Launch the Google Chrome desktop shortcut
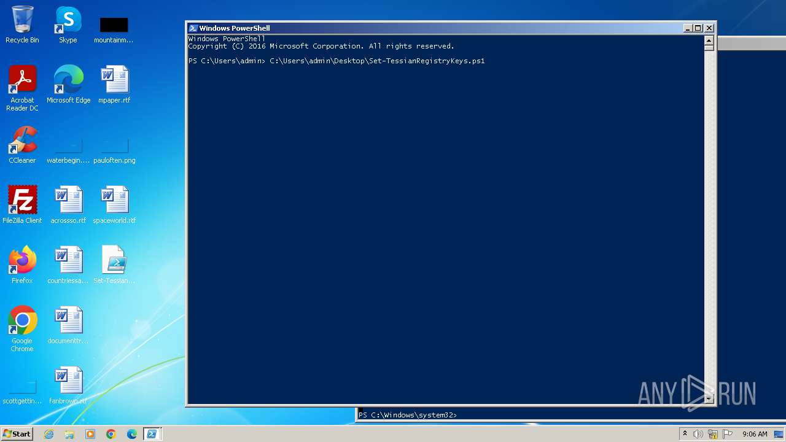Screen dimensions: 786x442 (x=22, y=329)
